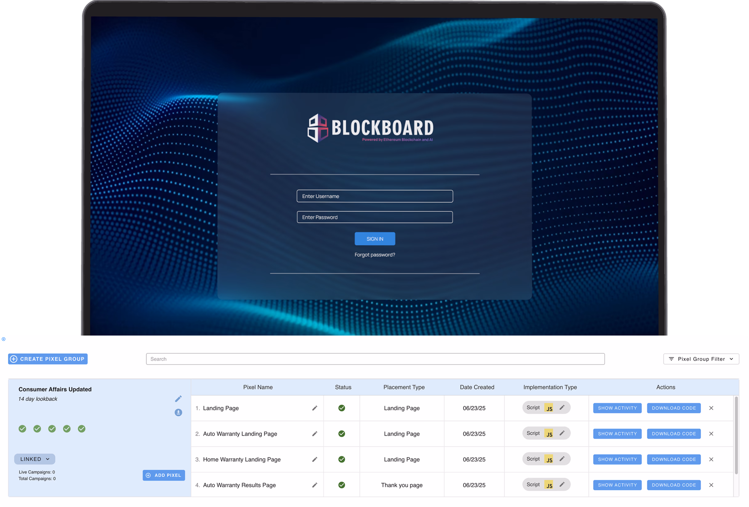Click Implementation Type column header
This screenshot has width=749, height=507.
pos(550,387)
